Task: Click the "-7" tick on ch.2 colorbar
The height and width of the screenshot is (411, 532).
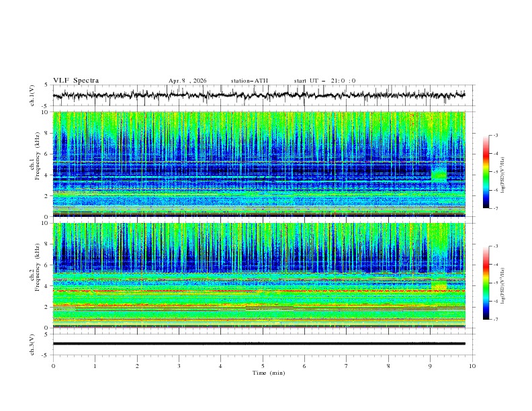Action: coord(495,320)
